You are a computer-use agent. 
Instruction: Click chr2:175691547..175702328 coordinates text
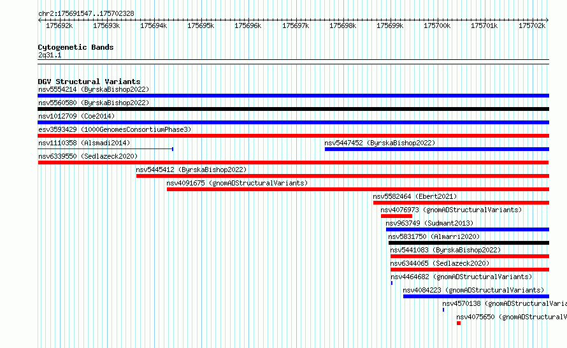[x=86, y=13]
